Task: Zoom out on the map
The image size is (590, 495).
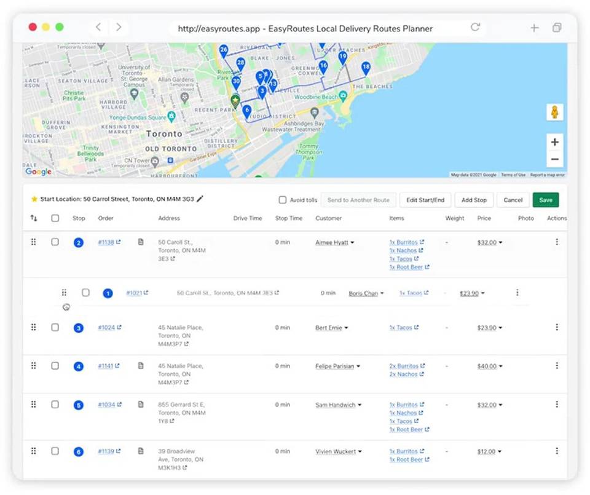Action: point(554,159)
